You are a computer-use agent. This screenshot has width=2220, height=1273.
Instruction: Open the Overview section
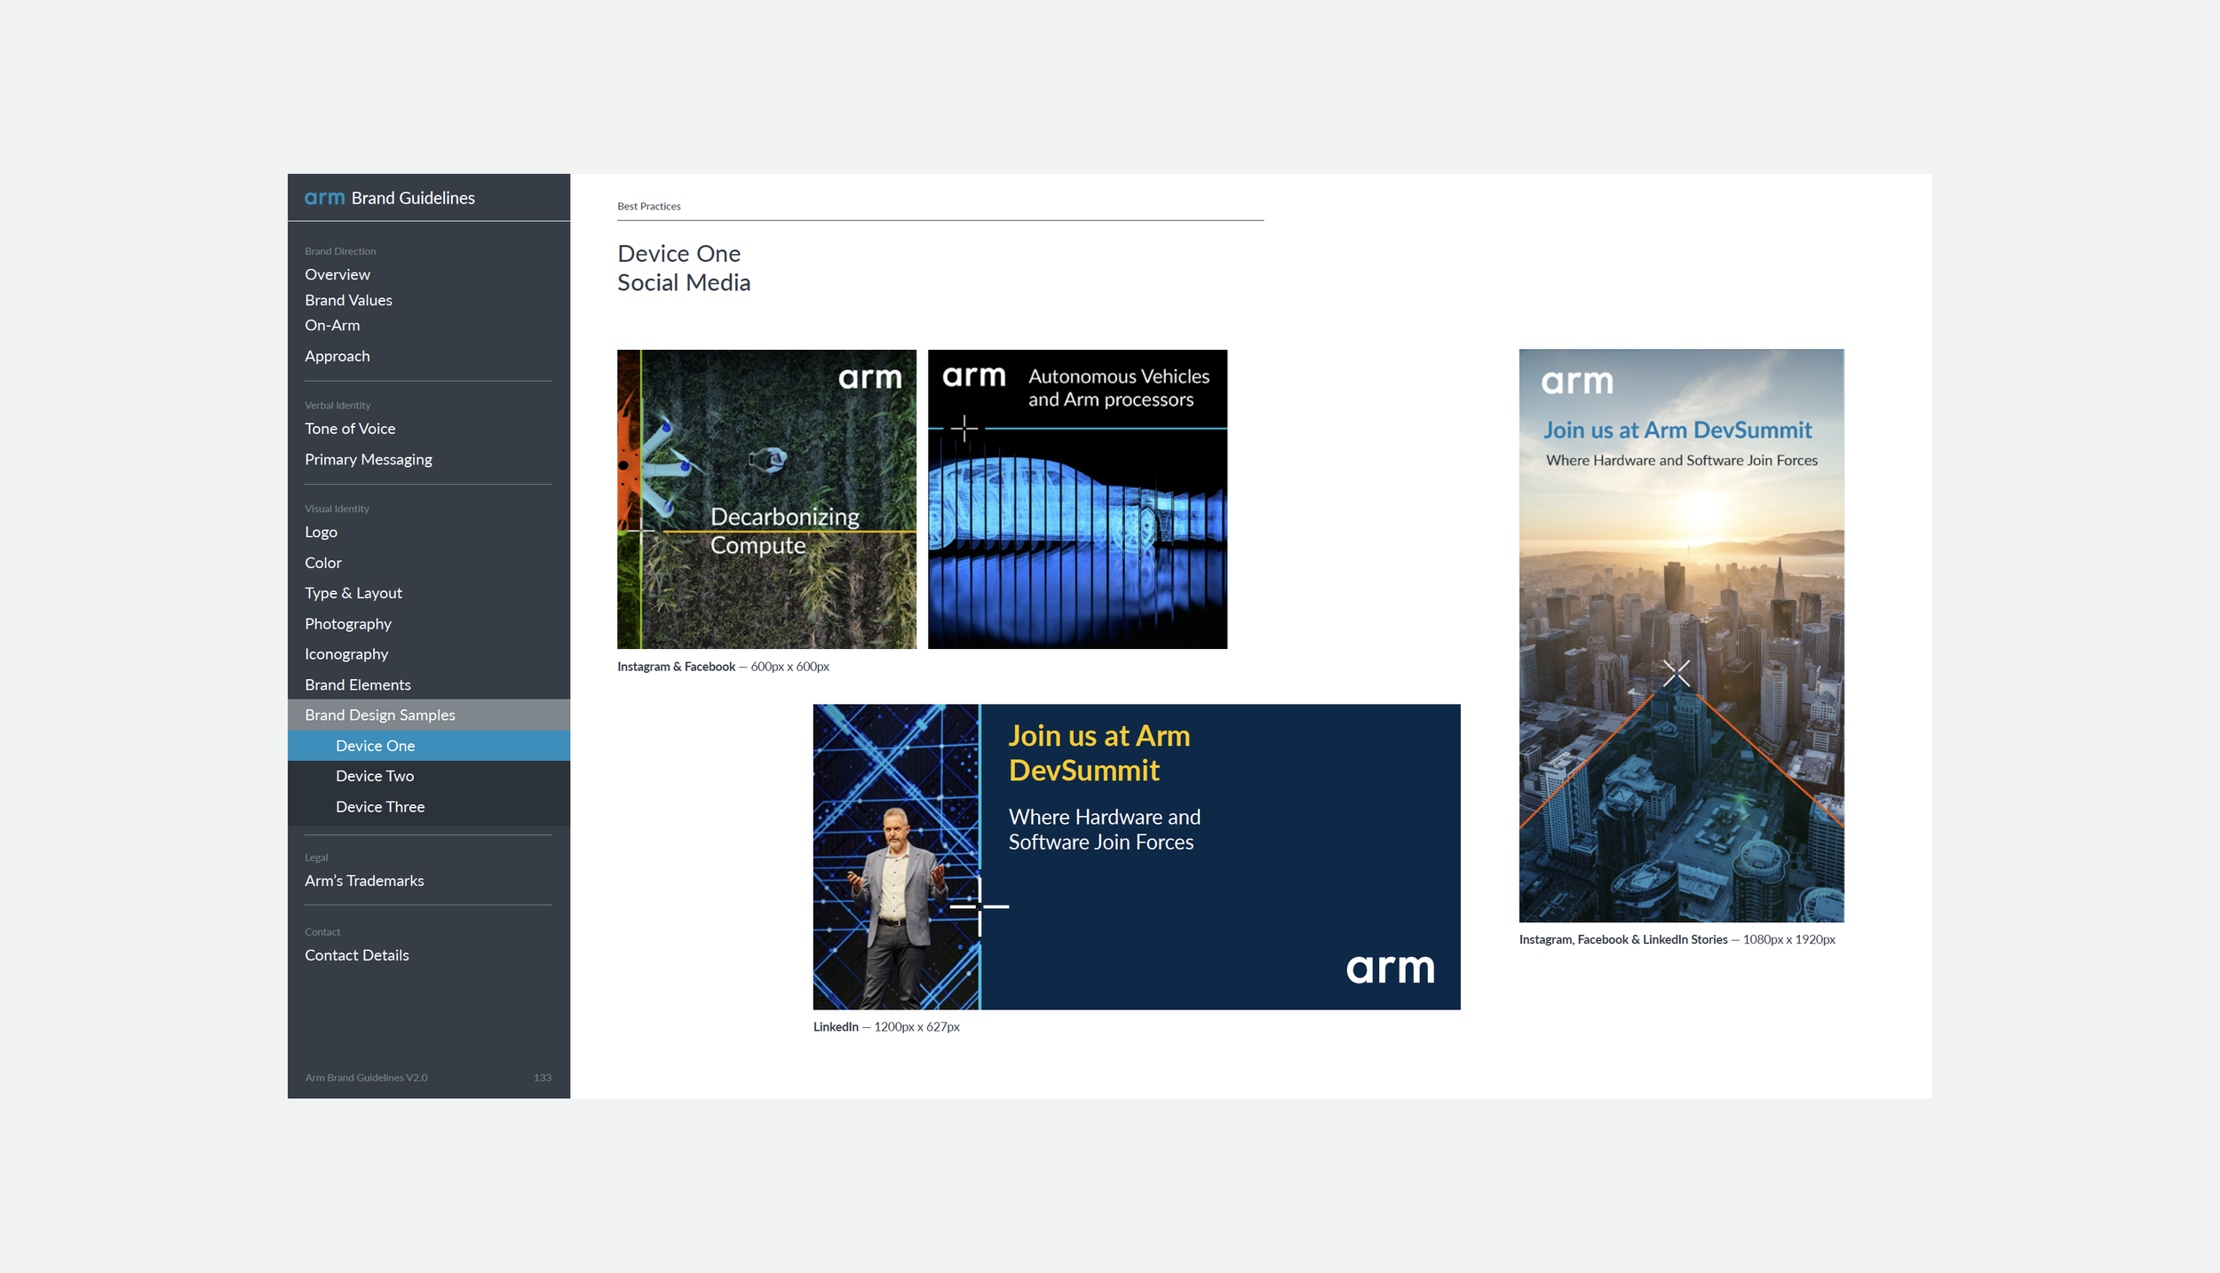pos(337,274)
